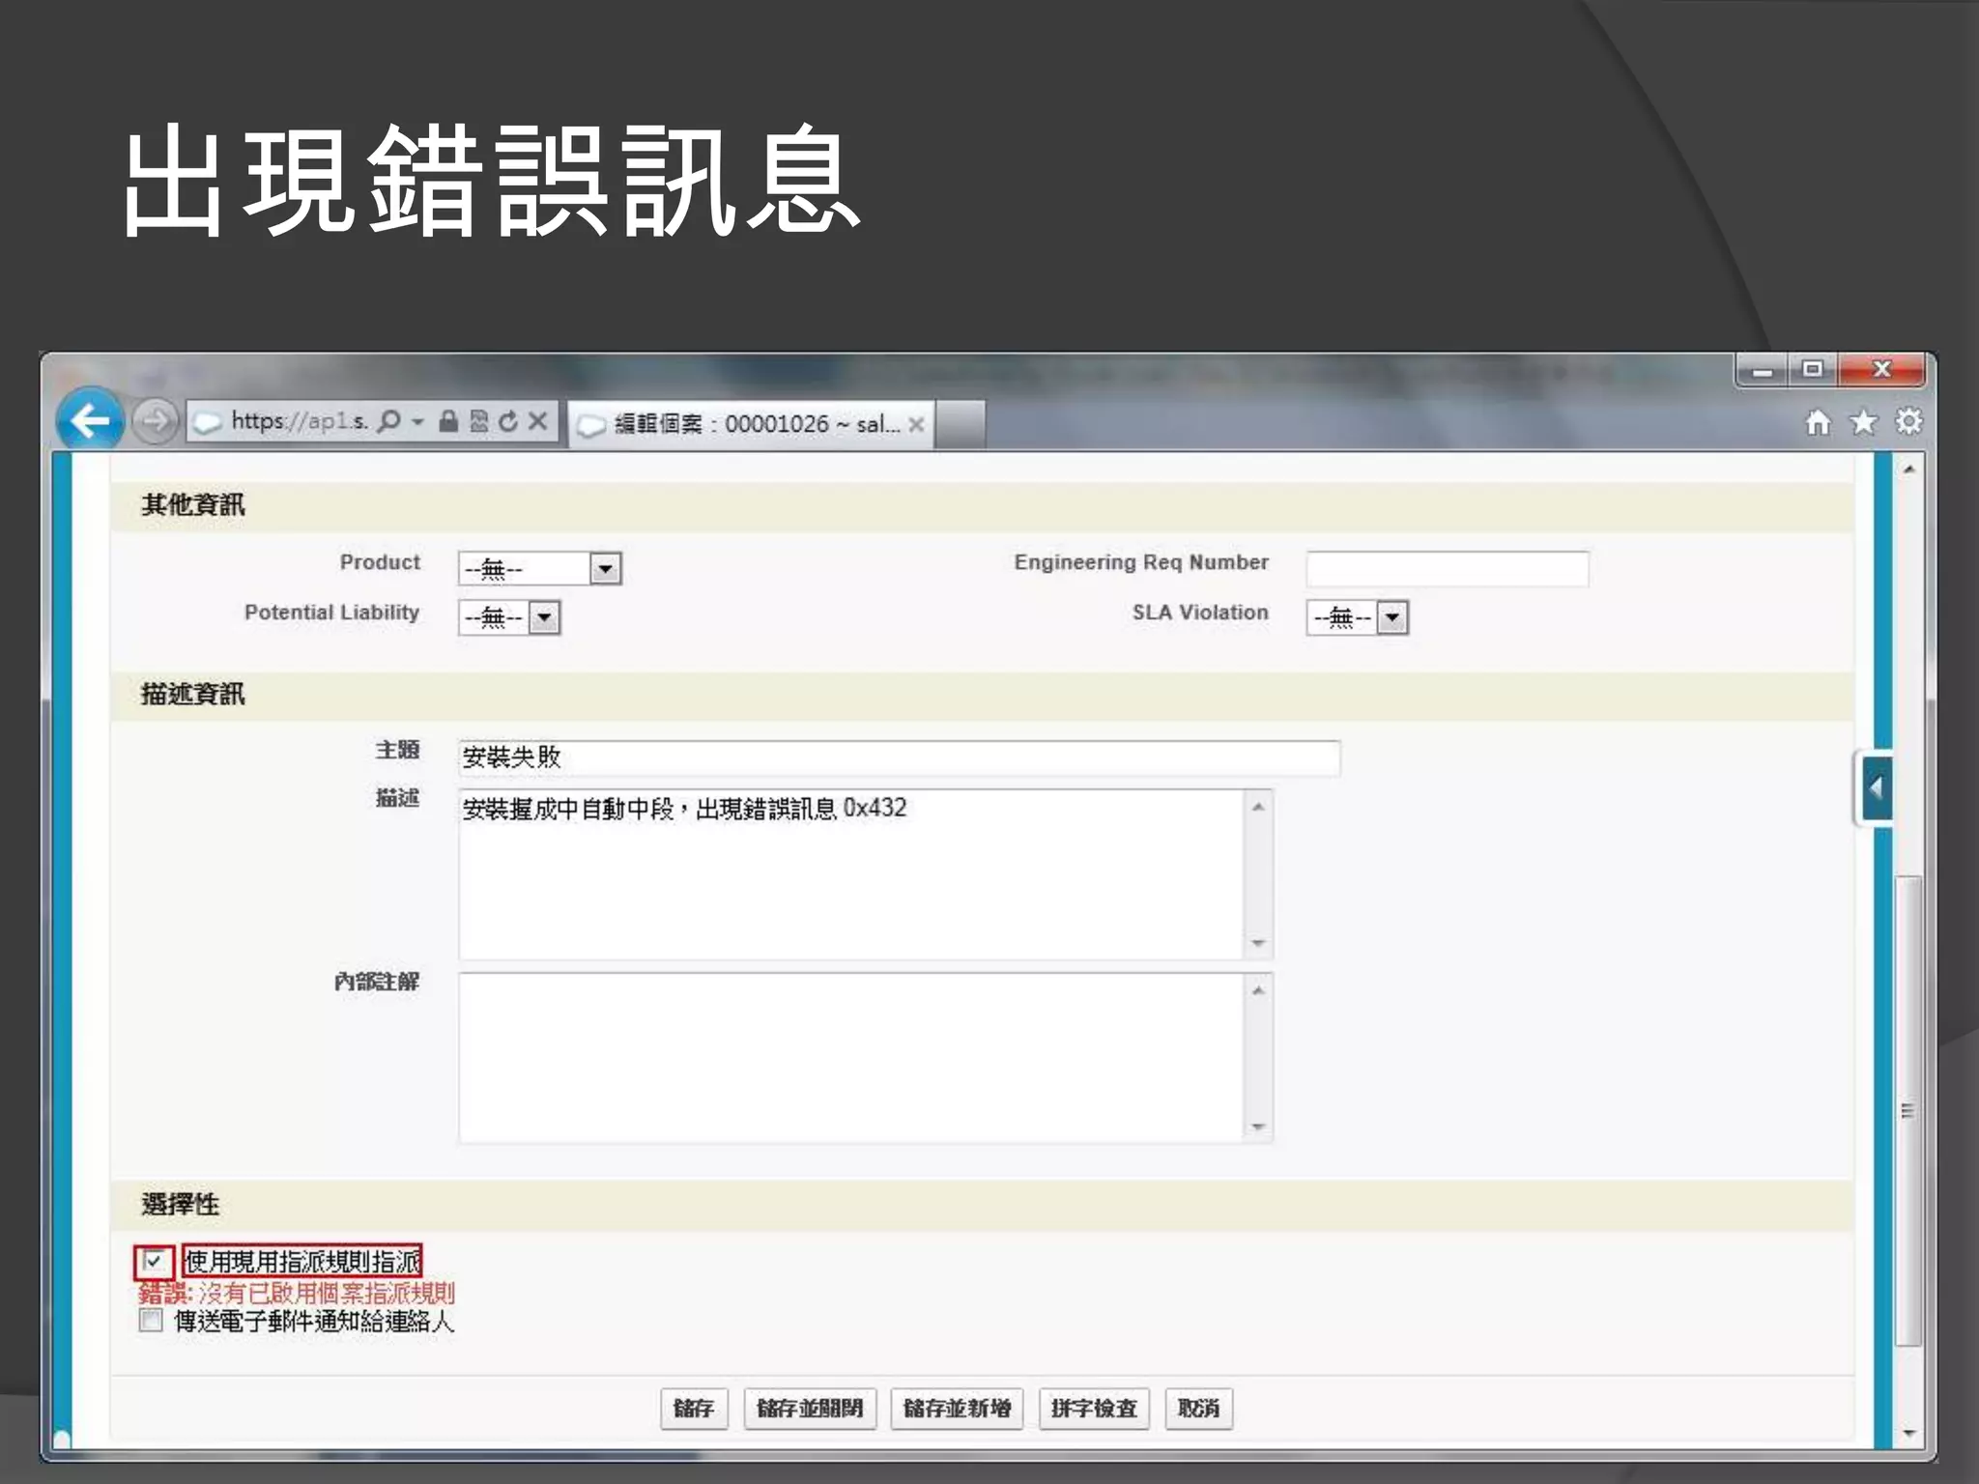1979x1484 pixels.
Task: Click the page scrollbar up arrow
Action: point(1908,470)
